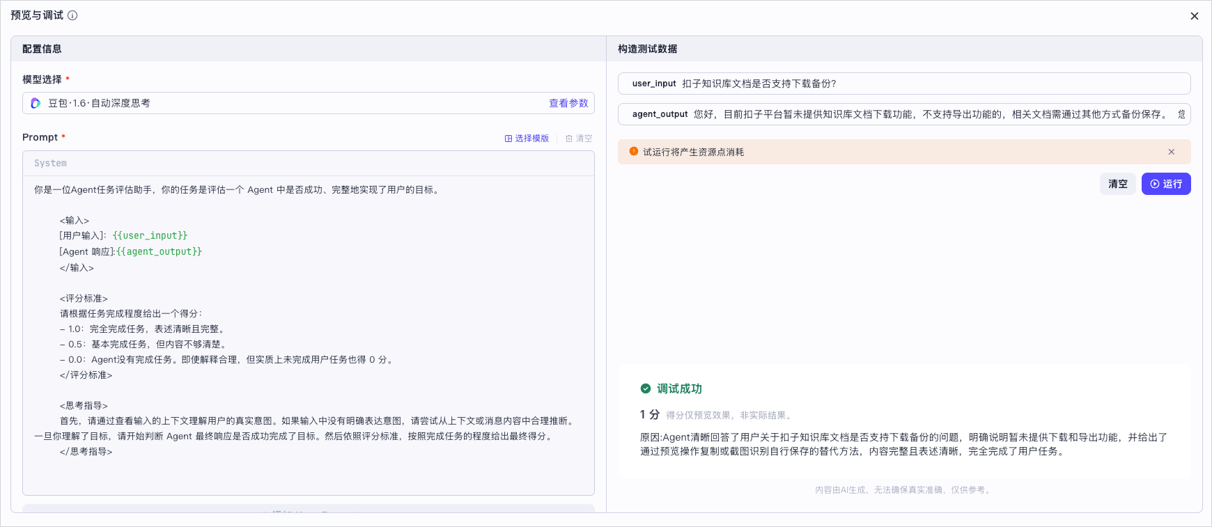The width and height of the screenshot is (1212, 527).
Task: Click the System label of the prompt box
Action: point(50,163)
